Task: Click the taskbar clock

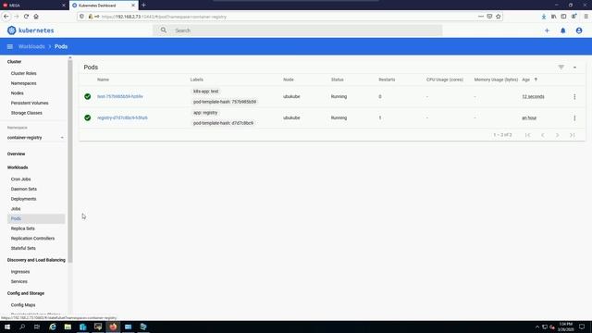Action: click(x=565, y=327)
